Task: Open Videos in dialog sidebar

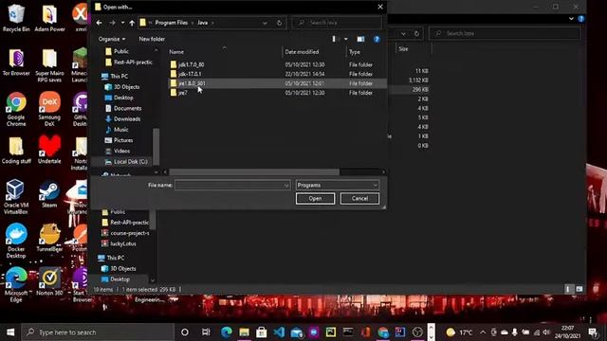Action: point(121,151)
